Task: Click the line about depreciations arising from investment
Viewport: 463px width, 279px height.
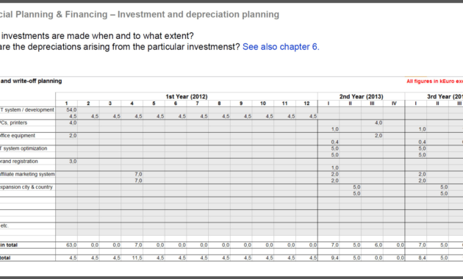Action: click(120, 47)
